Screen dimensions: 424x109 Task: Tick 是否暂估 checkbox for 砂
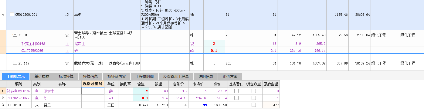click(x=236, y=98)
